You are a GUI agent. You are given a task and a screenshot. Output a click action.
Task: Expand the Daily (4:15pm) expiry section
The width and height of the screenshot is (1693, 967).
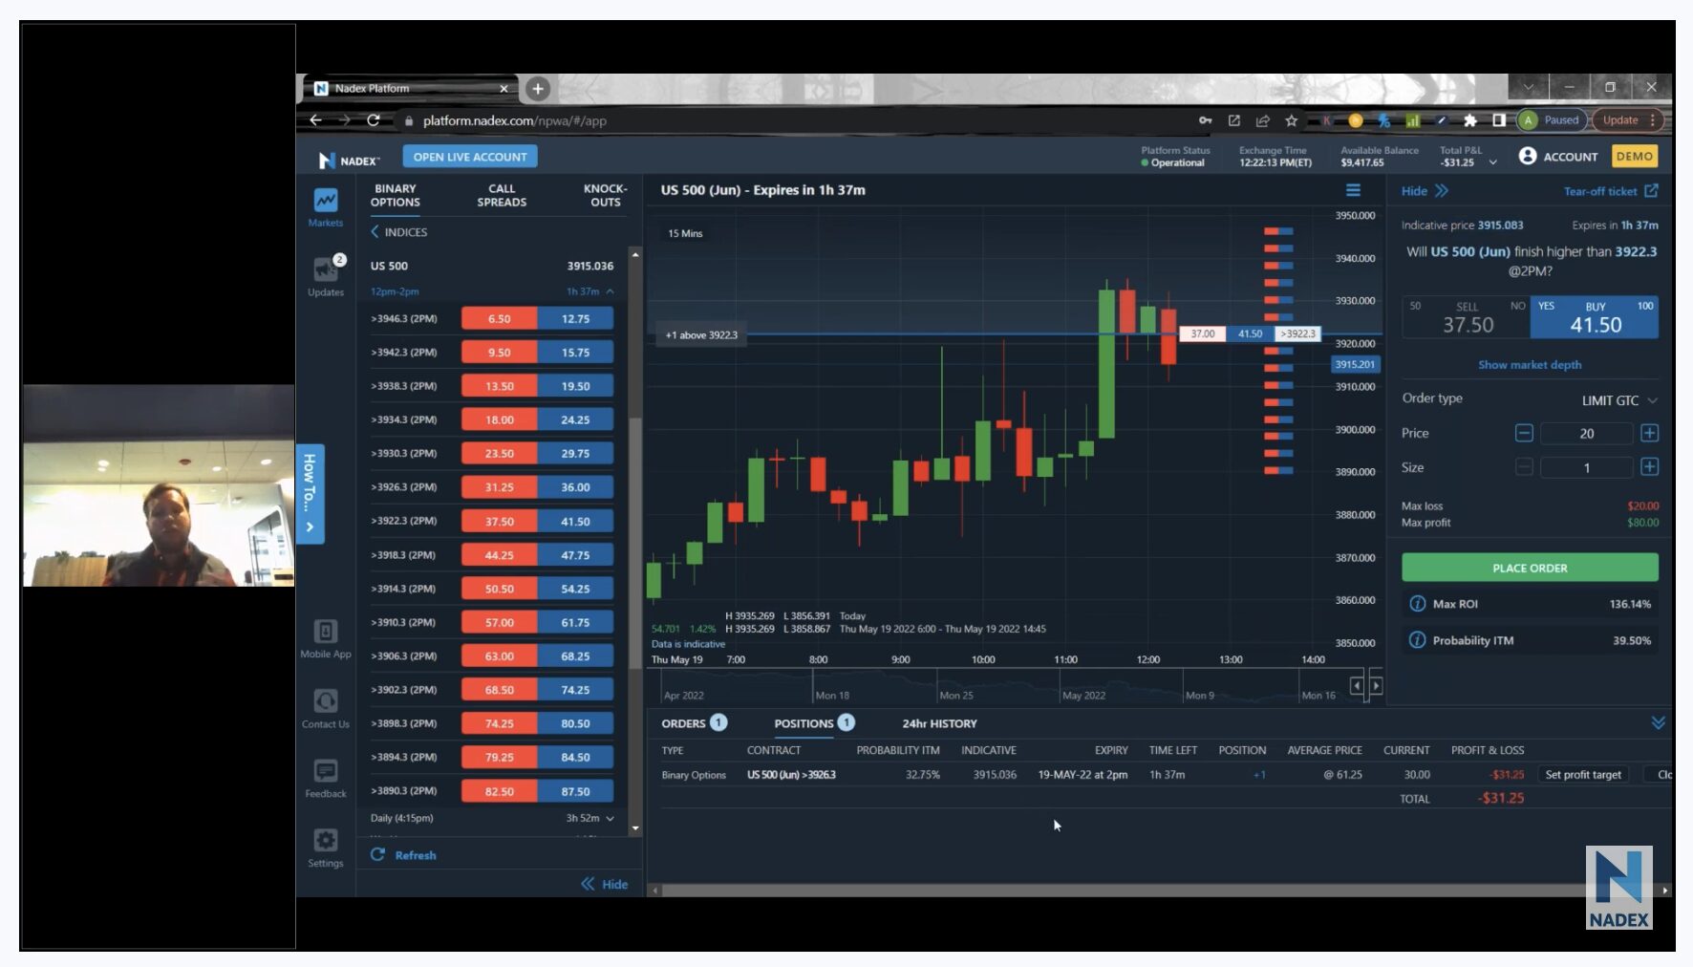(610, 818)
